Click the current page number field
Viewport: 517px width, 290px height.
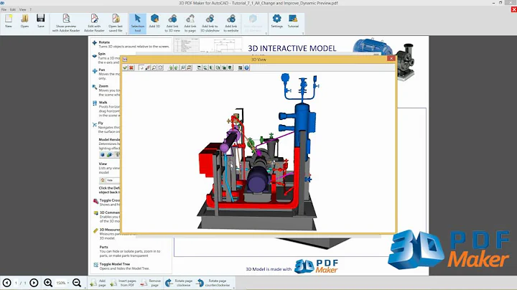[x=16, y=283]
